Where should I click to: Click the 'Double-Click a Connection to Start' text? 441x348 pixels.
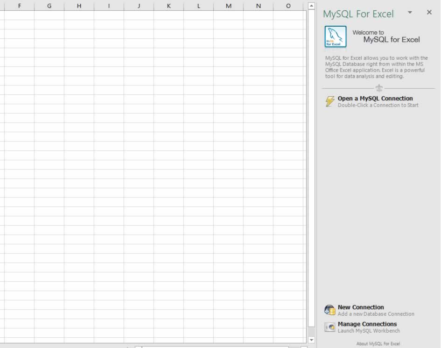[378, 105]
